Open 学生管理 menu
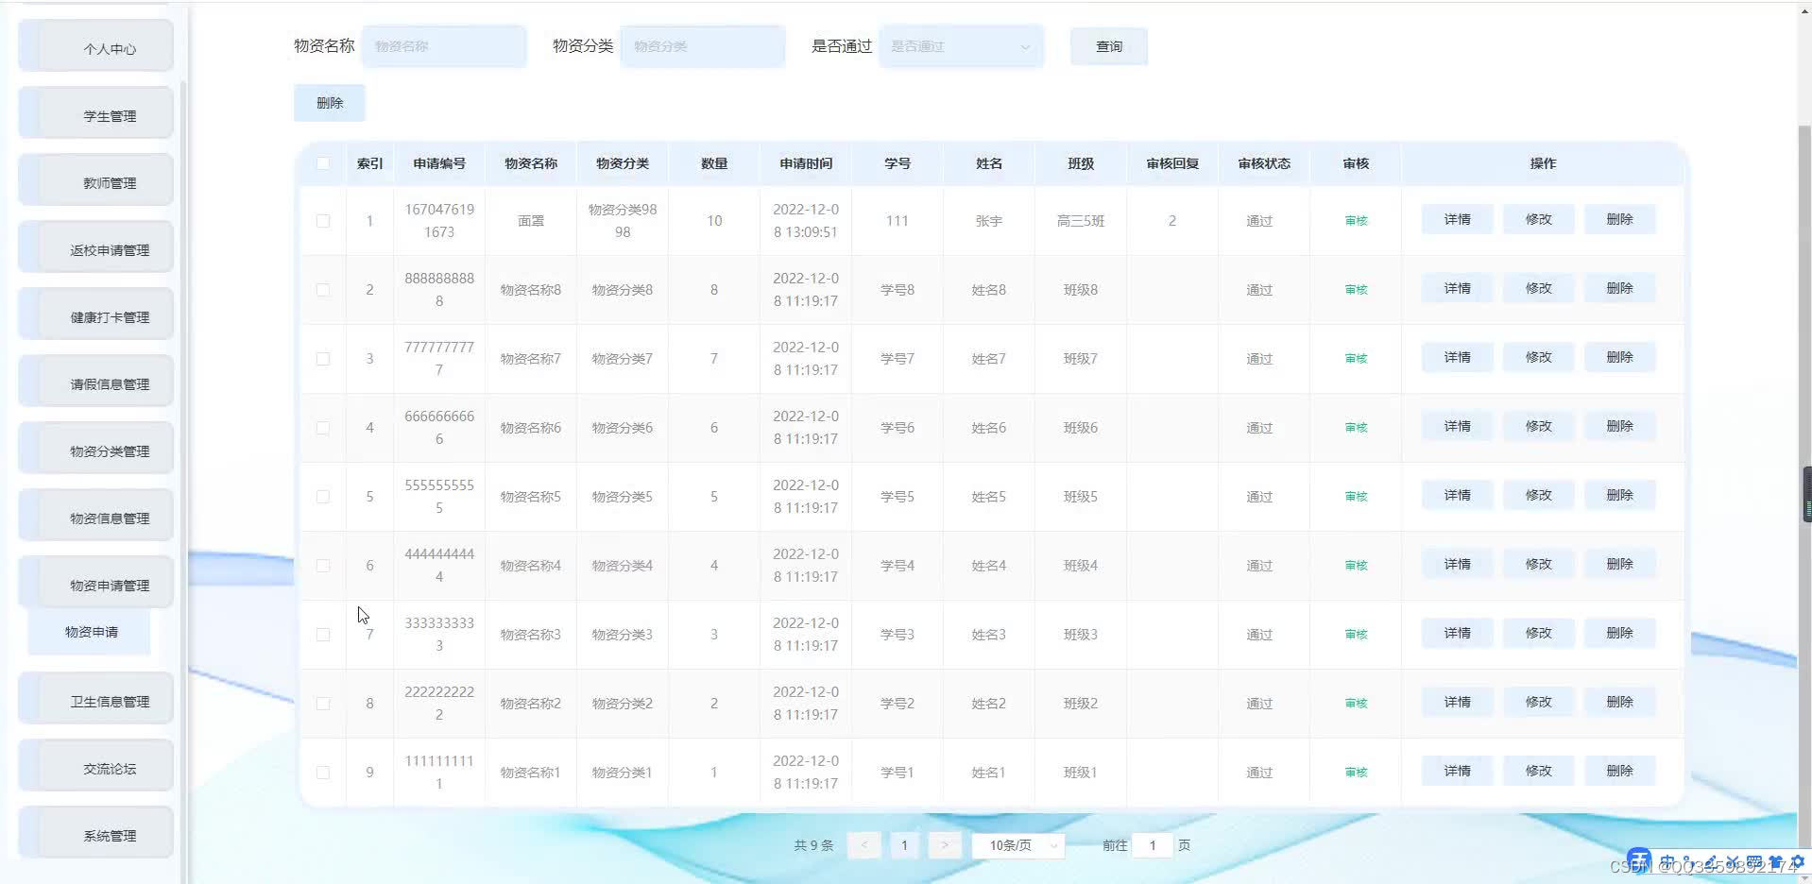This screenshot has width=1812, height=884. pyautogui.click(x=96, y=113)
